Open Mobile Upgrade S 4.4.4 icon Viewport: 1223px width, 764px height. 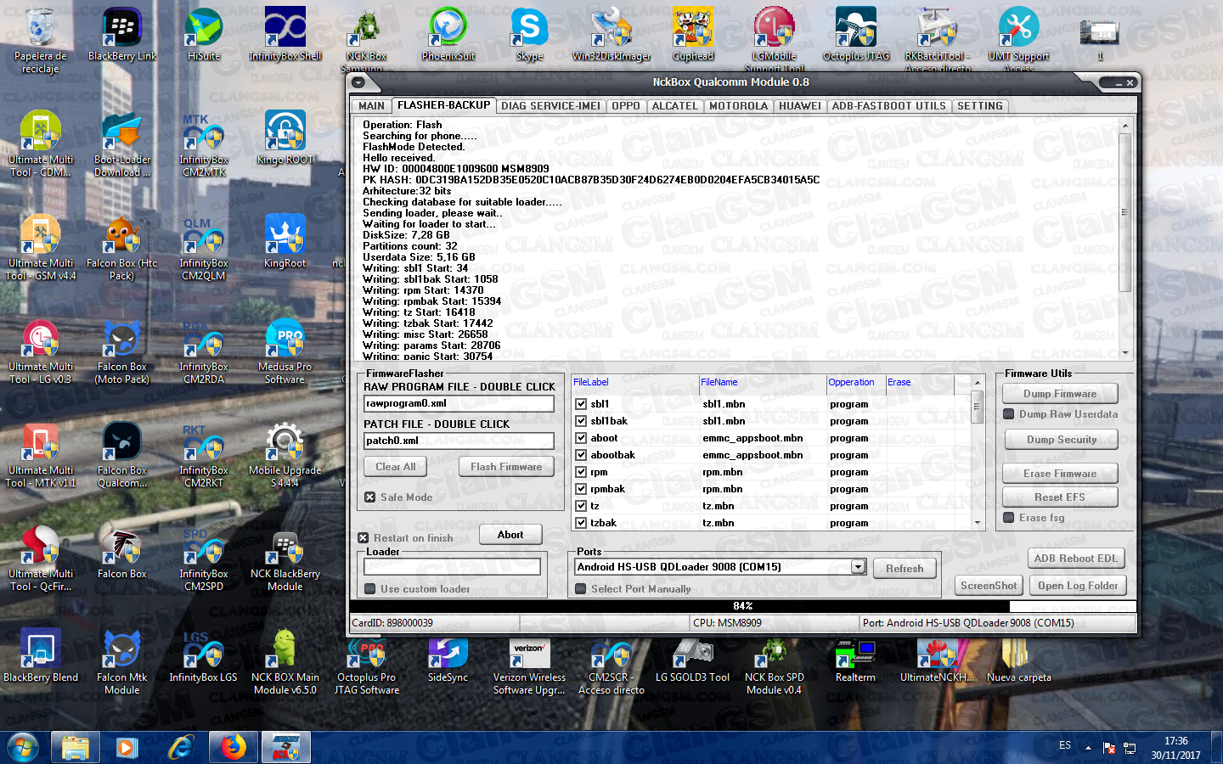coord(285,456)
